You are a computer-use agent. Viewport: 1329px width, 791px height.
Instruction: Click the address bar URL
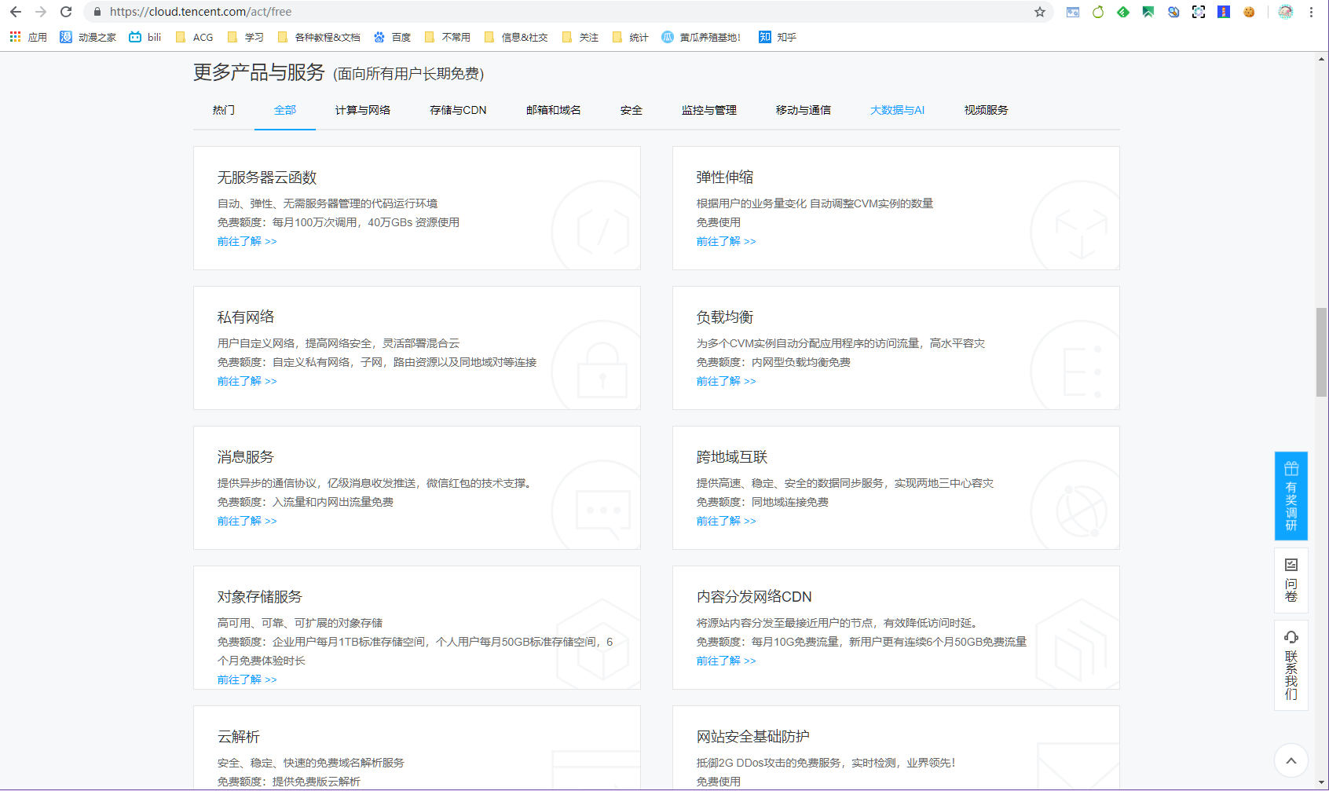point(200,12)
